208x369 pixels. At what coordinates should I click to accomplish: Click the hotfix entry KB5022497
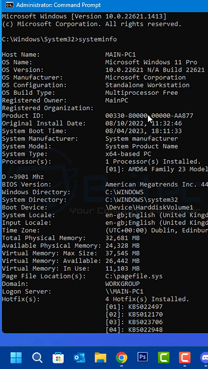point(145,307)
